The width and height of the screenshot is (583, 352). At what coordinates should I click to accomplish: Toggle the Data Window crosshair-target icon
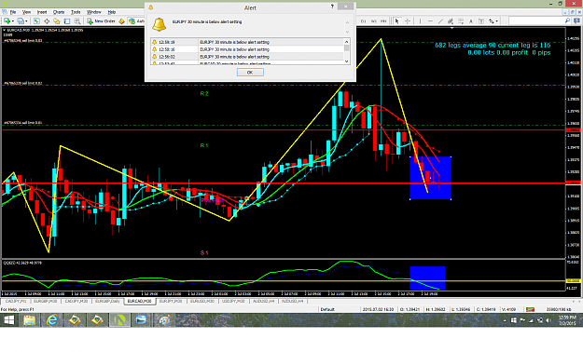pos(47,21)
